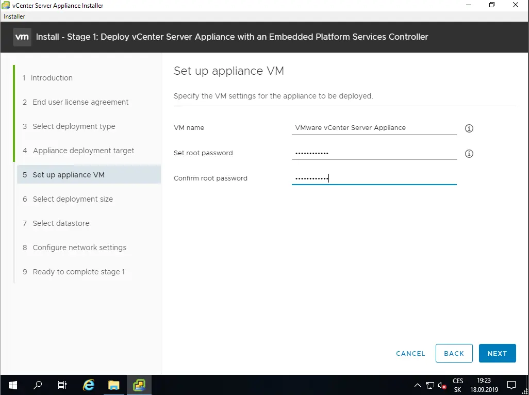
Task: Click the 'Specify the VM settings' description text
Action: tap(273, 96)
